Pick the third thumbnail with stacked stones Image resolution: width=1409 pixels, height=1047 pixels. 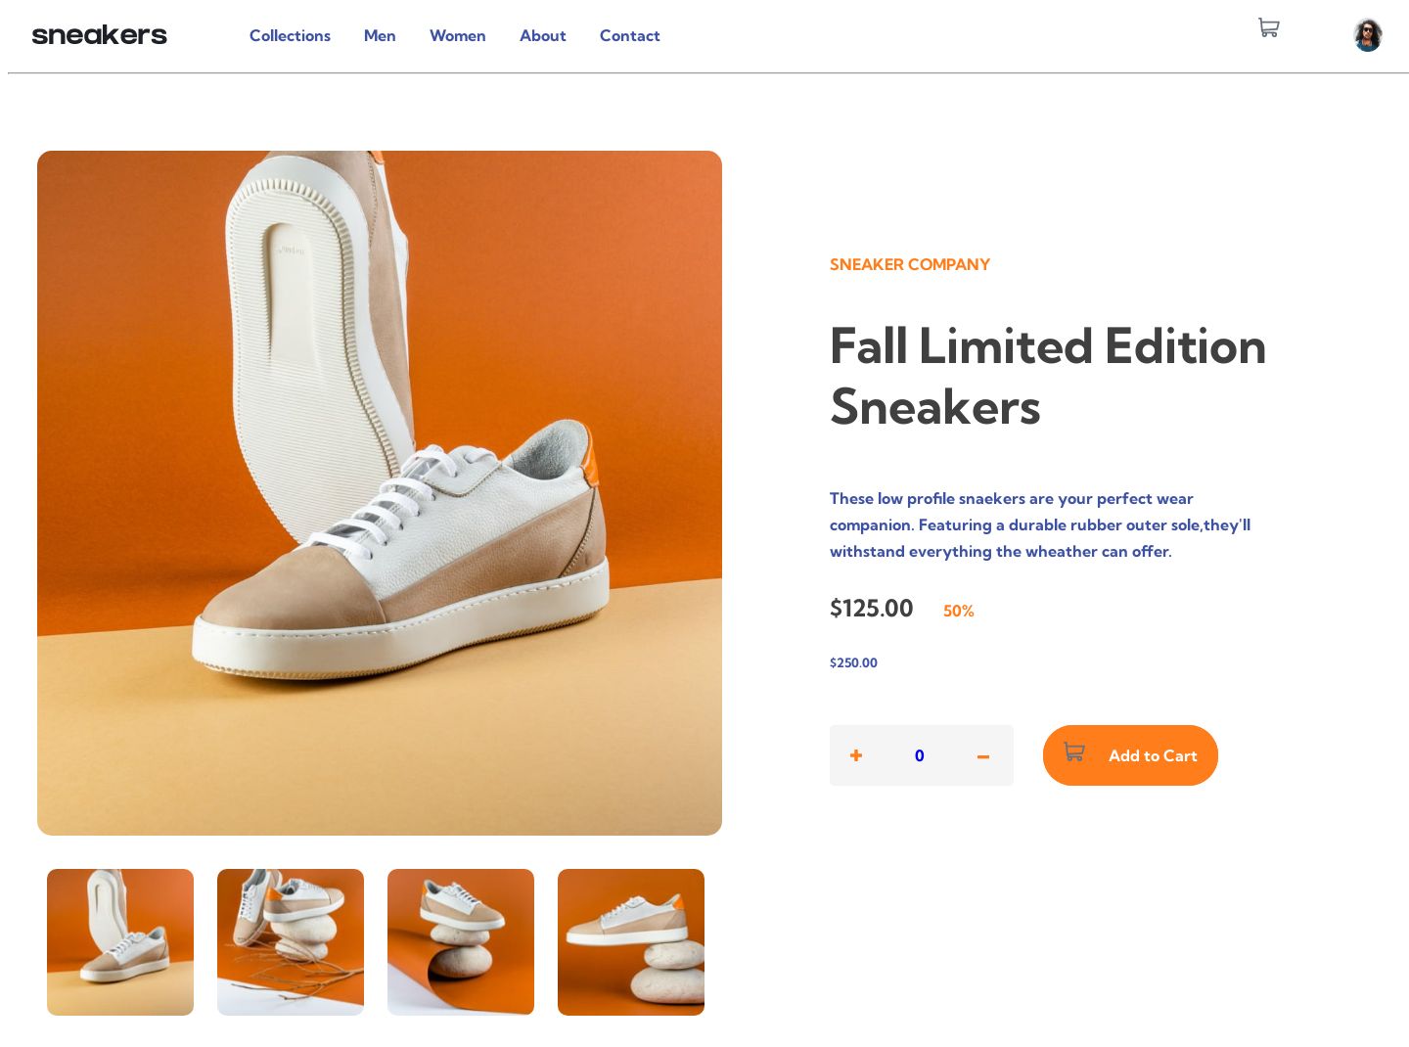pos(461,941)
